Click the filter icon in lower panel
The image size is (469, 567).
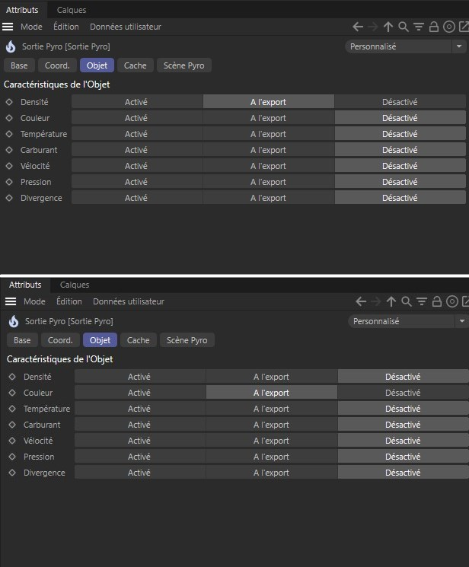421,301
